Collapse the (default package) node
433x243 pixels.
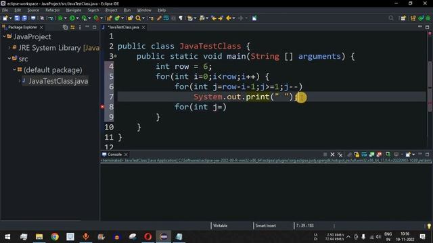click(x=14, y=70)
